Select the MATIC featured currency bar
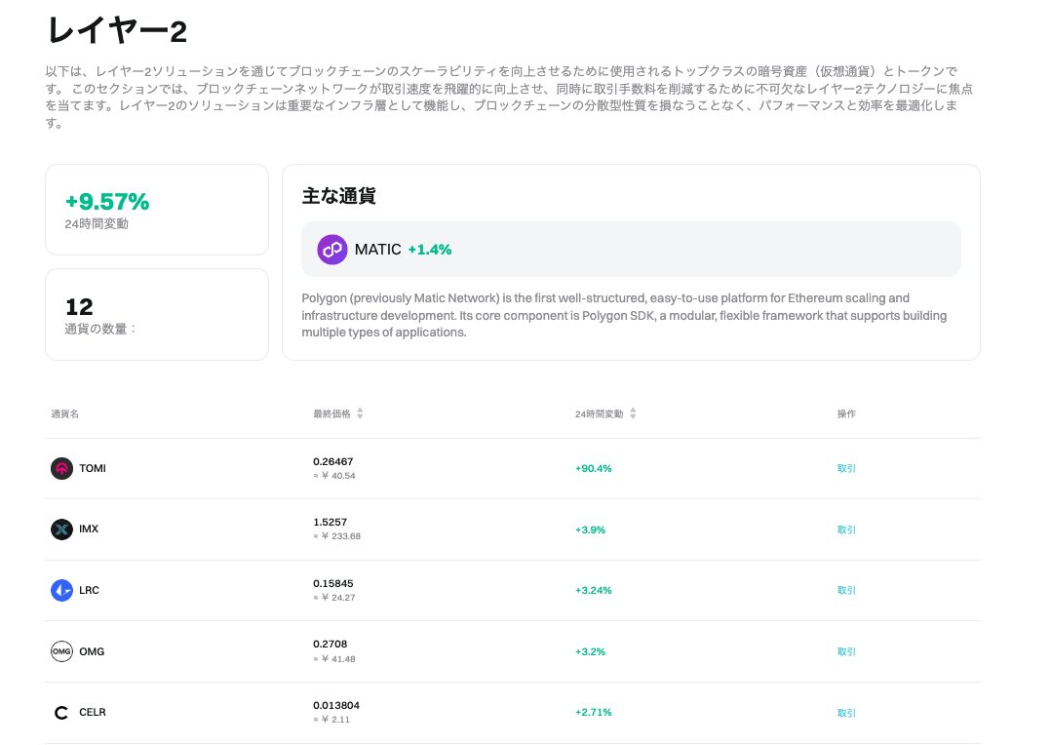 tap(631, 250)
